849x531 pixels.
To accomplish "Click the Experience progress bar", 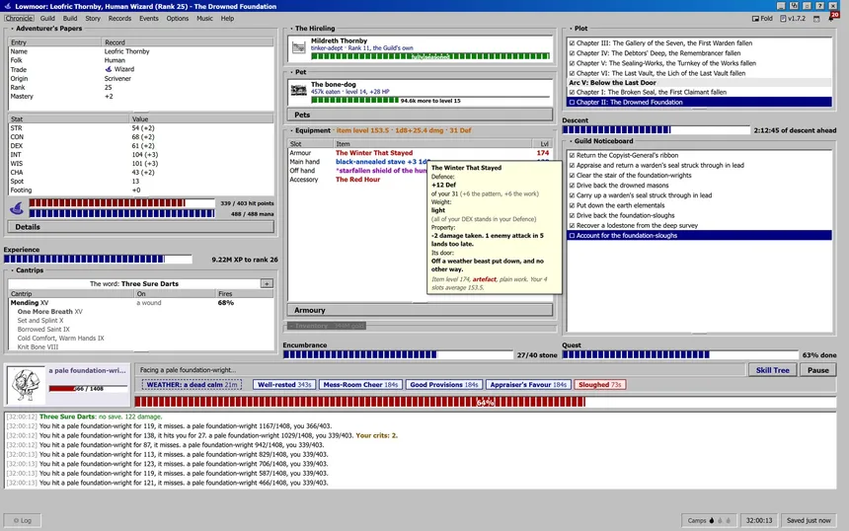I will click(x=98, y=260).
